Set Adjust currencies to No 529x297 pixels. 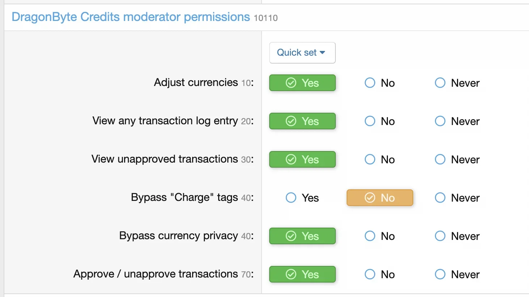tap(380, 83)
